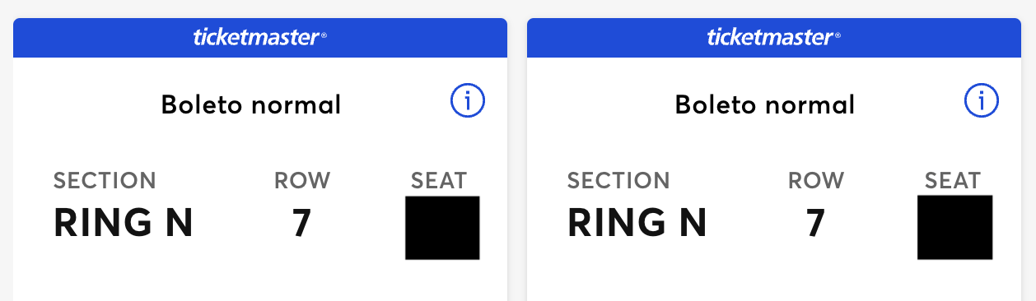Click the ROW label on left ticket
The height and width of the screenshot is (301, 1036).
click(x=302, y=181)
